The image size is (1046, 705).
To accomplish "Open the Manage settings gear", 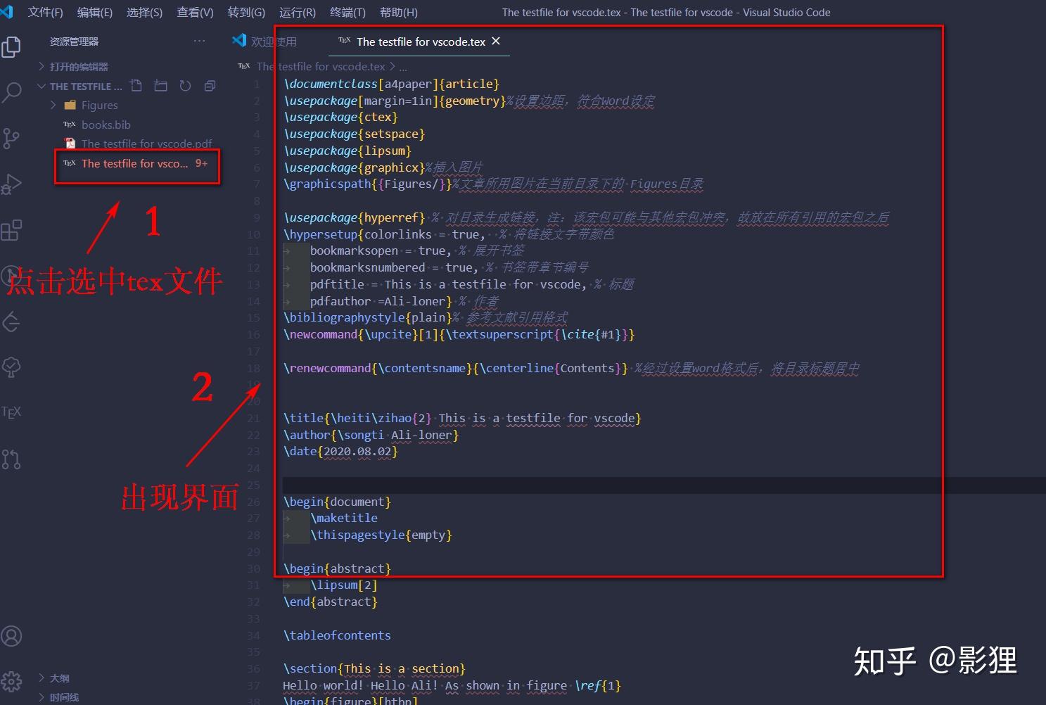I will (x=12, y=681).
